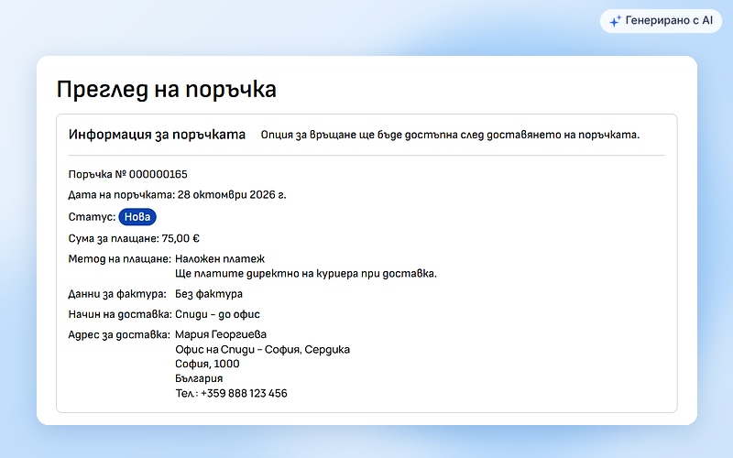Click the 'Статус:' label
Viewport: 733px width, 458px height.
[92, 217]
